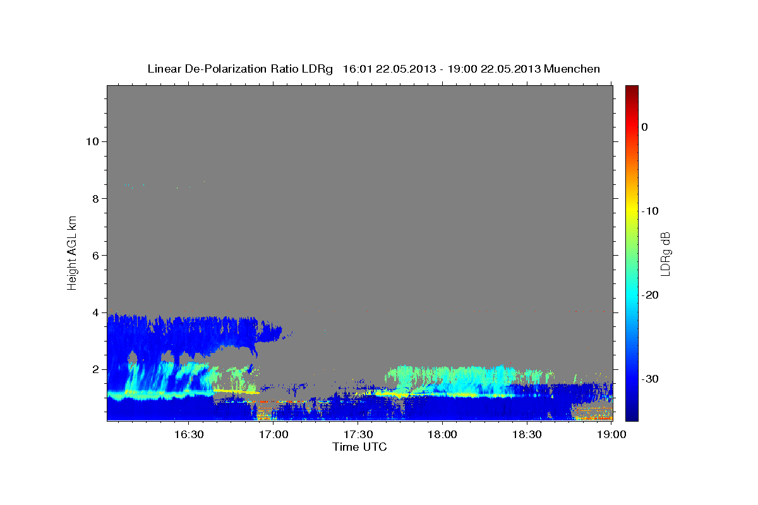Pick the dark red top of colorbar
This screenshot has height=505, width=758.
[632, 90]
